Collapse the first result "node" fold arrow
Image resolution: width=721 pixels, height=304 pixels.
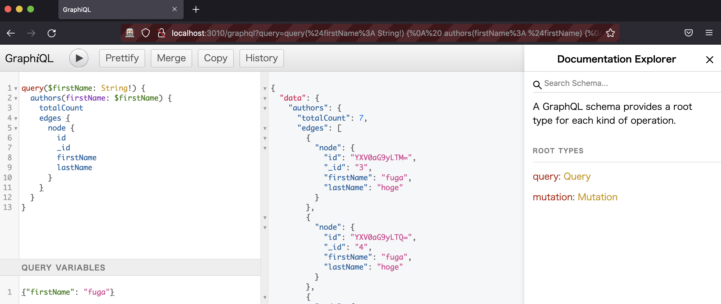point(265,148)
